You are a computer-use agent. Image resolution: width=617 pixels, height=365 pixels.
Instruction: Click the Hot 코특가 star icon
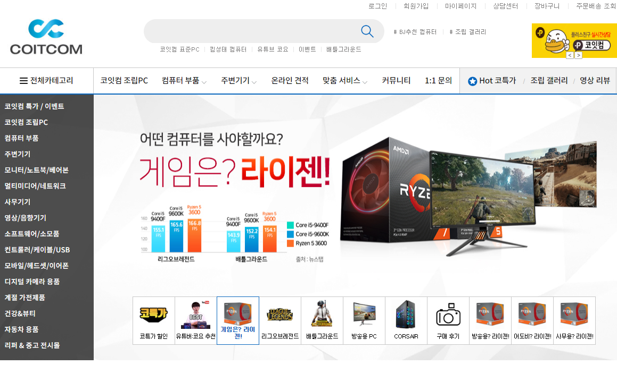point(472,81)
